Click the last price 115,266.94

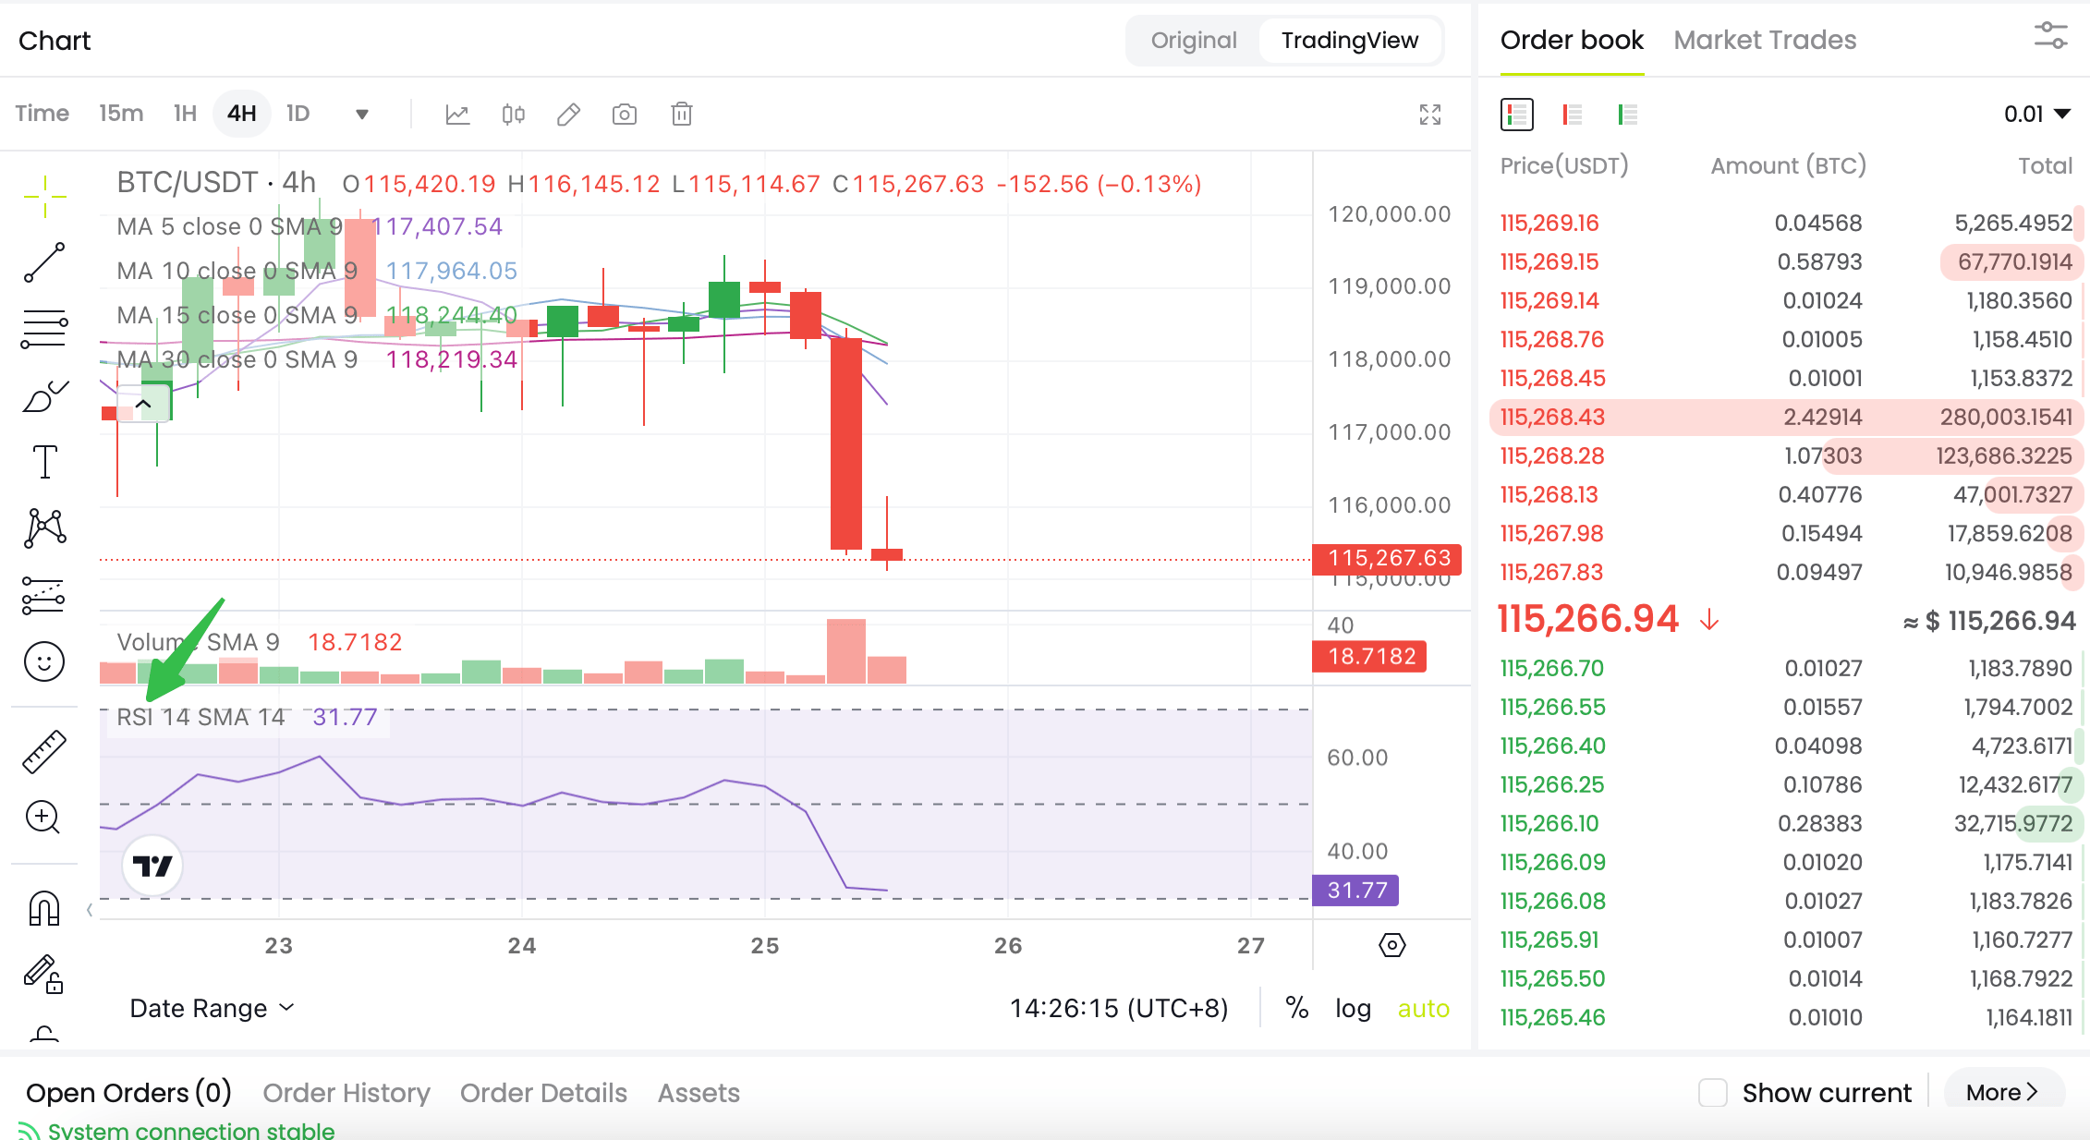click(x=1587, y=618)
